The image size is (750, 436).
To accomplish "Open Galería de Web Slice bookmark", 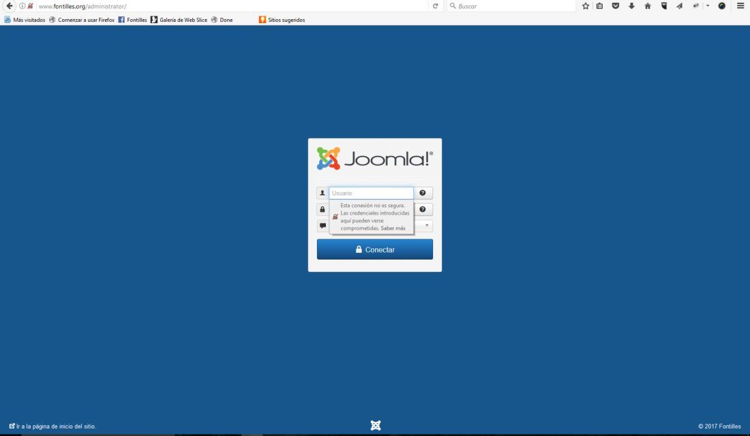I will coord(179,20).
